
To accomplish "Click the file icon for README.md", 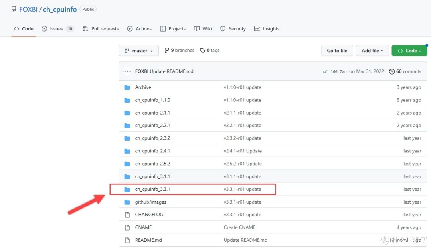I will coord(127,240).
